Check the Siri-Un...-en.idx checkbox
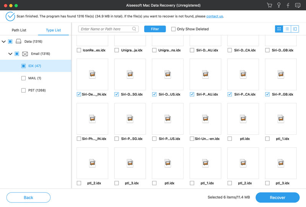Image resolution: width=306 pixels, height=207 pixels. [x=192, y=139]
